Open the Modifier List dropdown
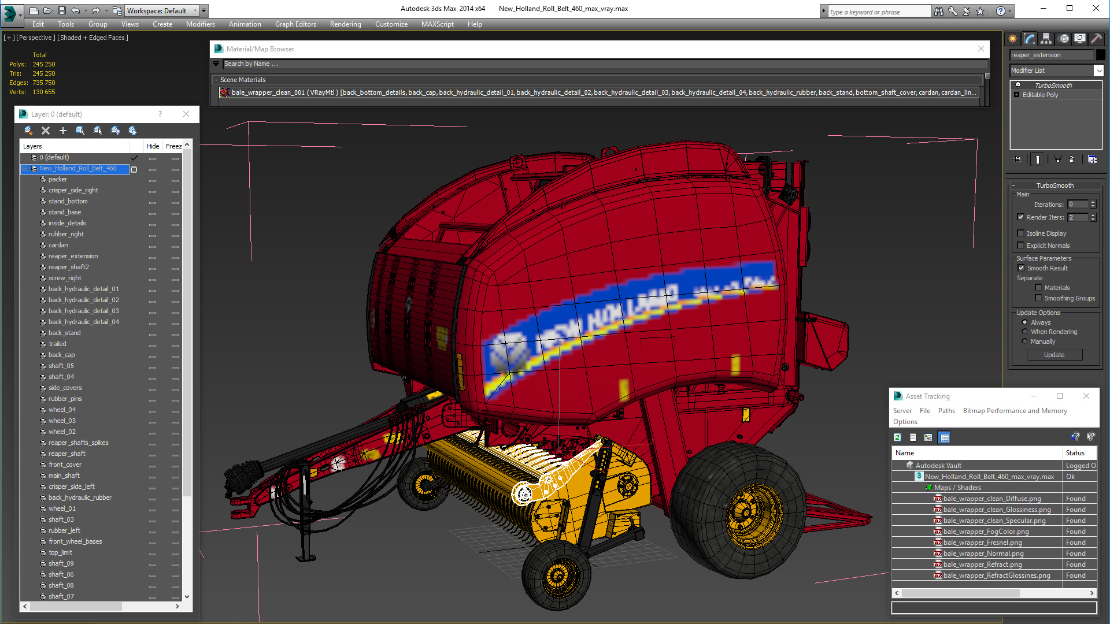Image resolution: width=1110 pixels, height=624 pixels. pos(1056,70)
